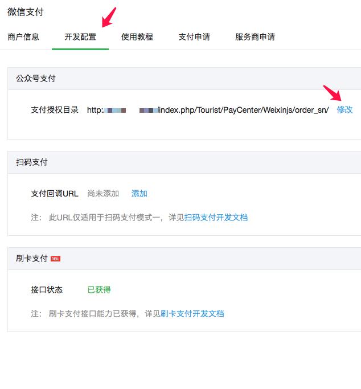Switch to the 使用教程 tab
The width and height of the screenshot is (361, 389).
coord(137,37)
